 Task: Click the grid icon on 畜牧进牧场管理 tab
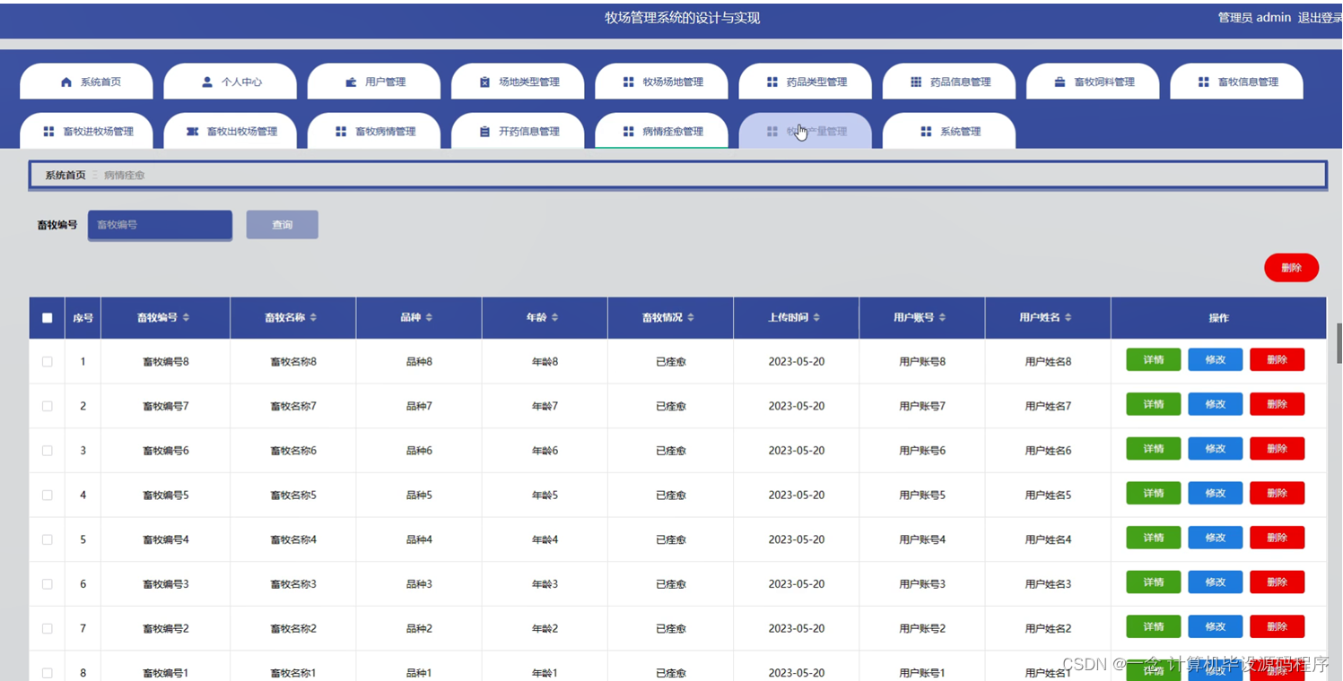point(48,132)
